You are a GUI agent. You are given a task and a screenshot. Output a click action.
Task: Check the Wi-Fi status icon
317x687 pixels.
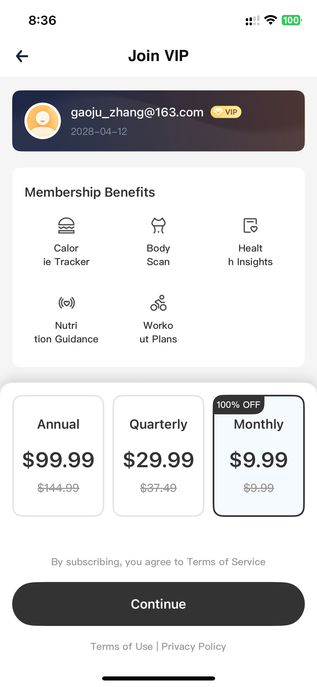270,20
